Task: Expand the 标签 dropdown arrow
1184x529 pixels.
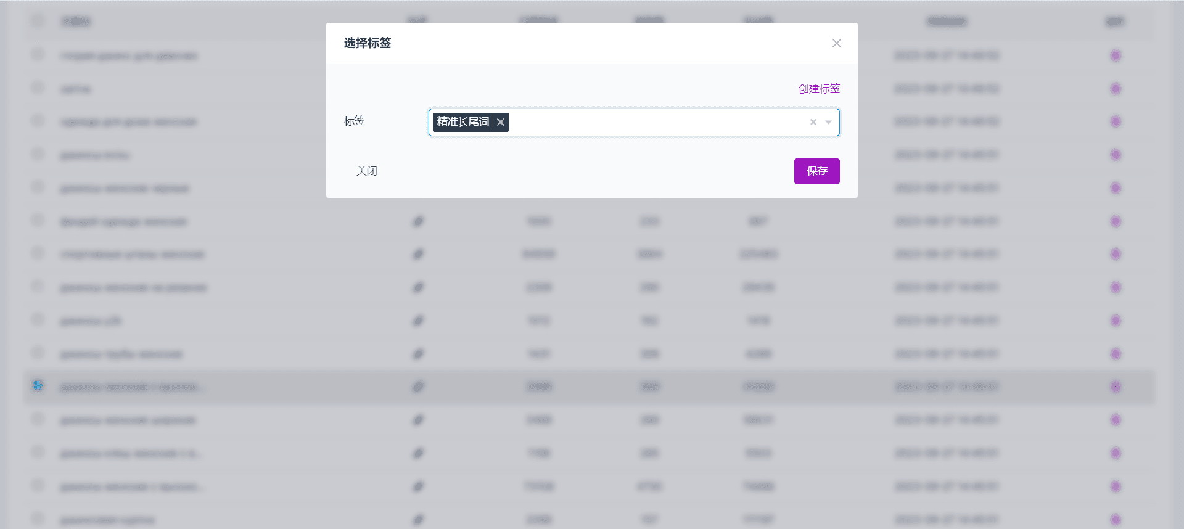Action: (x=828, y=122)
